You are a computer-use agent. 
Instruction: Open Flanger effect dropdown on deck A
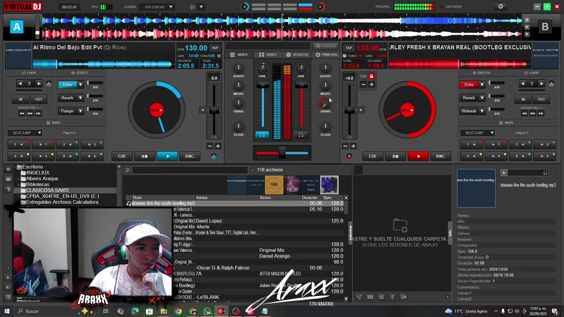80,111
